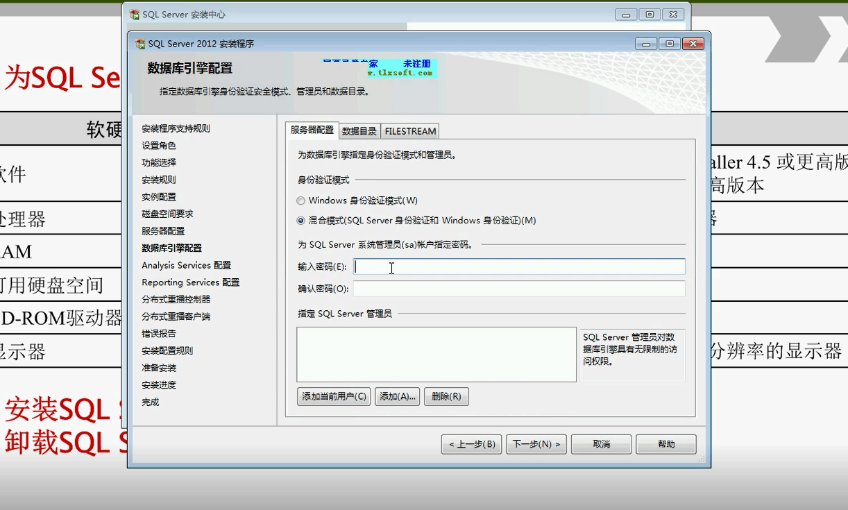This screenshot has height=510, width=848.
Task: Select 混合模式 authentication radio button
Action: point(300,221)
